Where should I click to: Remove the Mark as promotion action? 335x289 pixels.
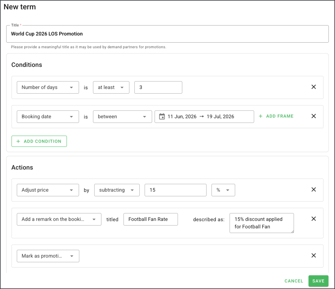point(314,256)
